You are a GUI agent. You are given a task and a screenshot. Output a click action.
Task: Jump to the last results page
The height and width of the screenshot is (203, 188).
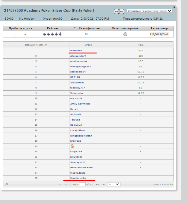pos(104,184)
